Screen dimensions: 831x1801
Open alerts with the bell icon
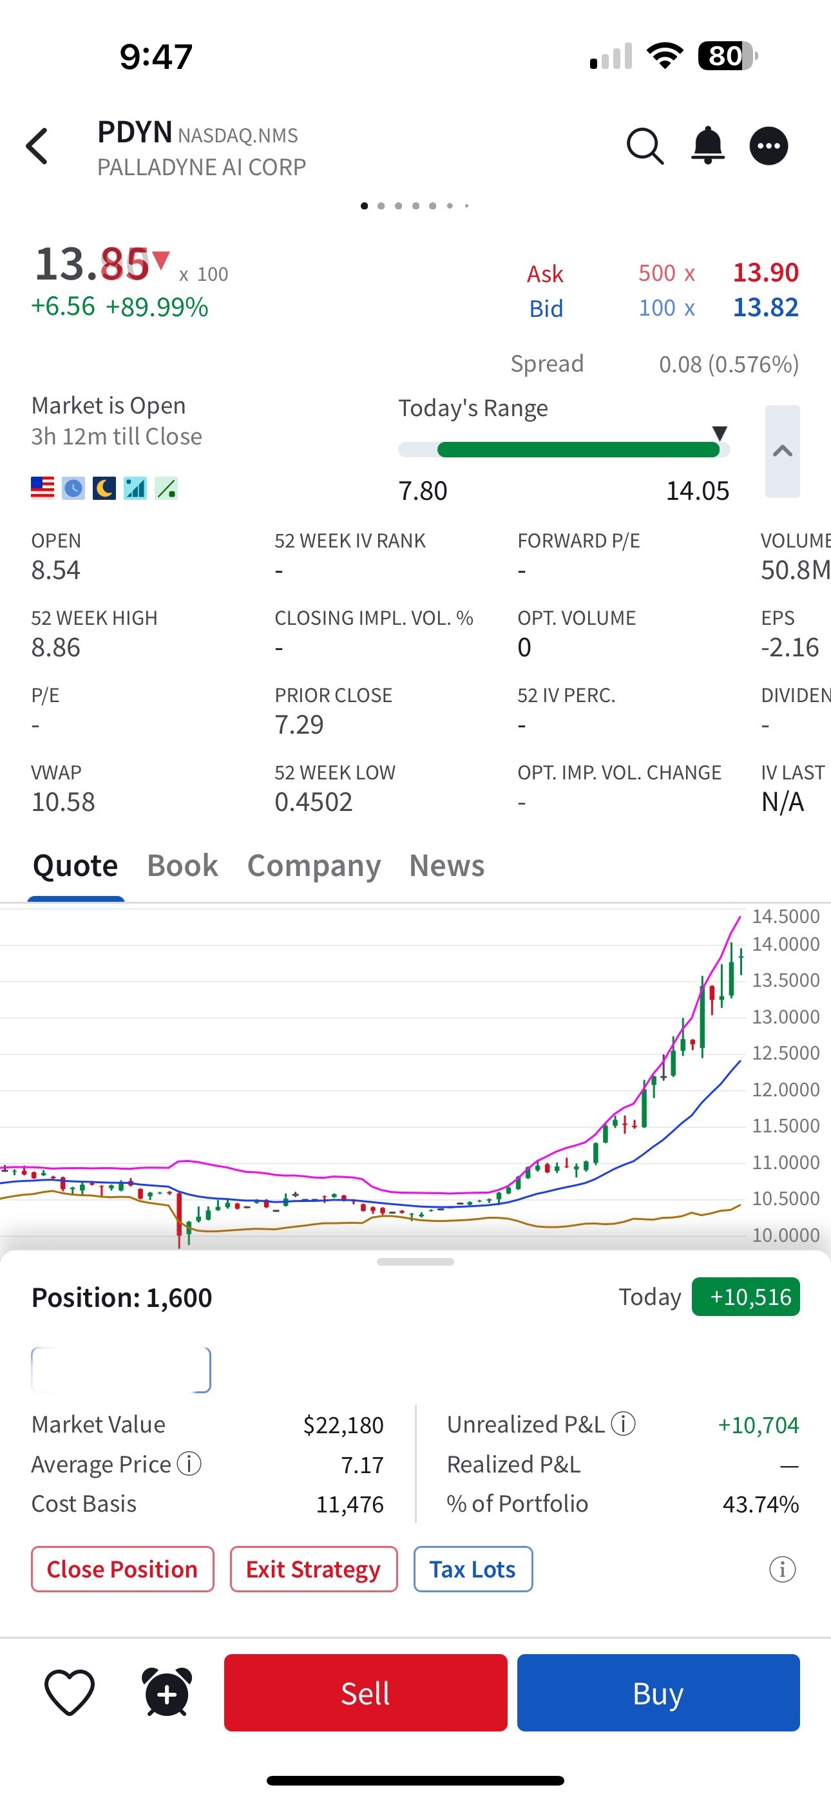(x=707, y=146)
